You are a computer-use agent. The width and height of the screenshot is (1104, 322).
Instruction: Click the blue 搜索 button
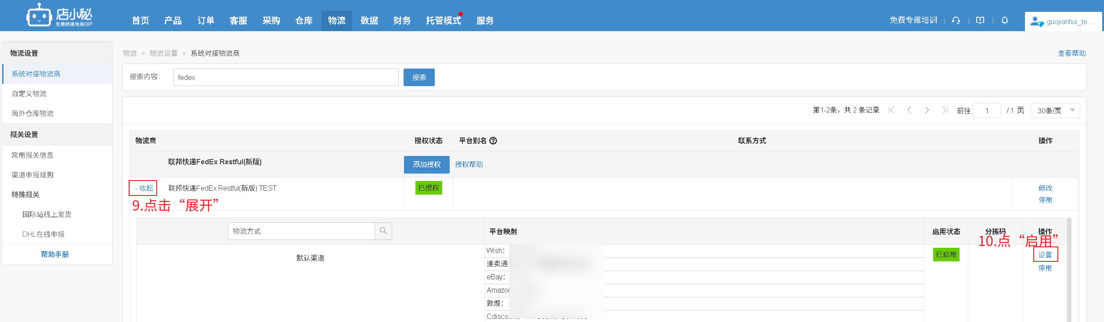click(x=419, y=77)
